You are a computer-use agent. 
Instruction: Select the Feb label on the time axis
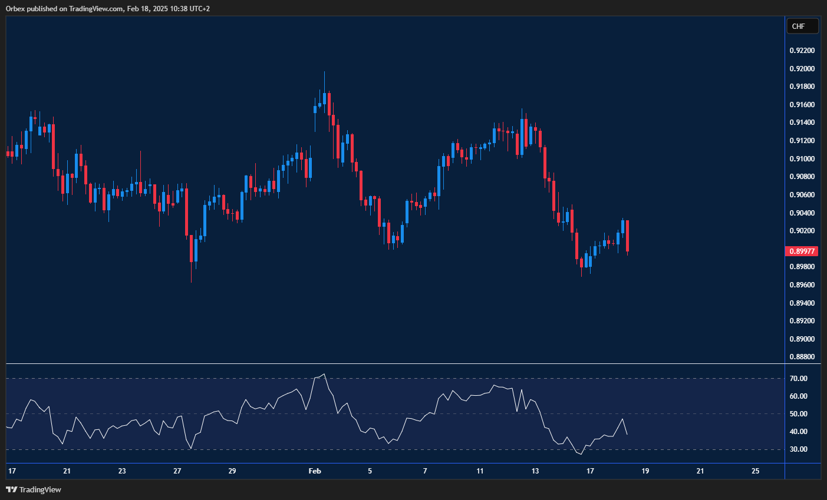click(x=314, y=471)
